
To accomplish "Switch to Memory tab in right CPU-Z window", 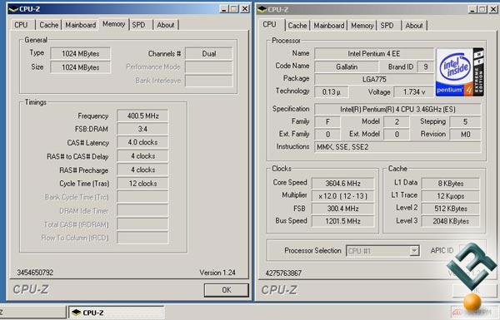I will click(x=362, y=26).
